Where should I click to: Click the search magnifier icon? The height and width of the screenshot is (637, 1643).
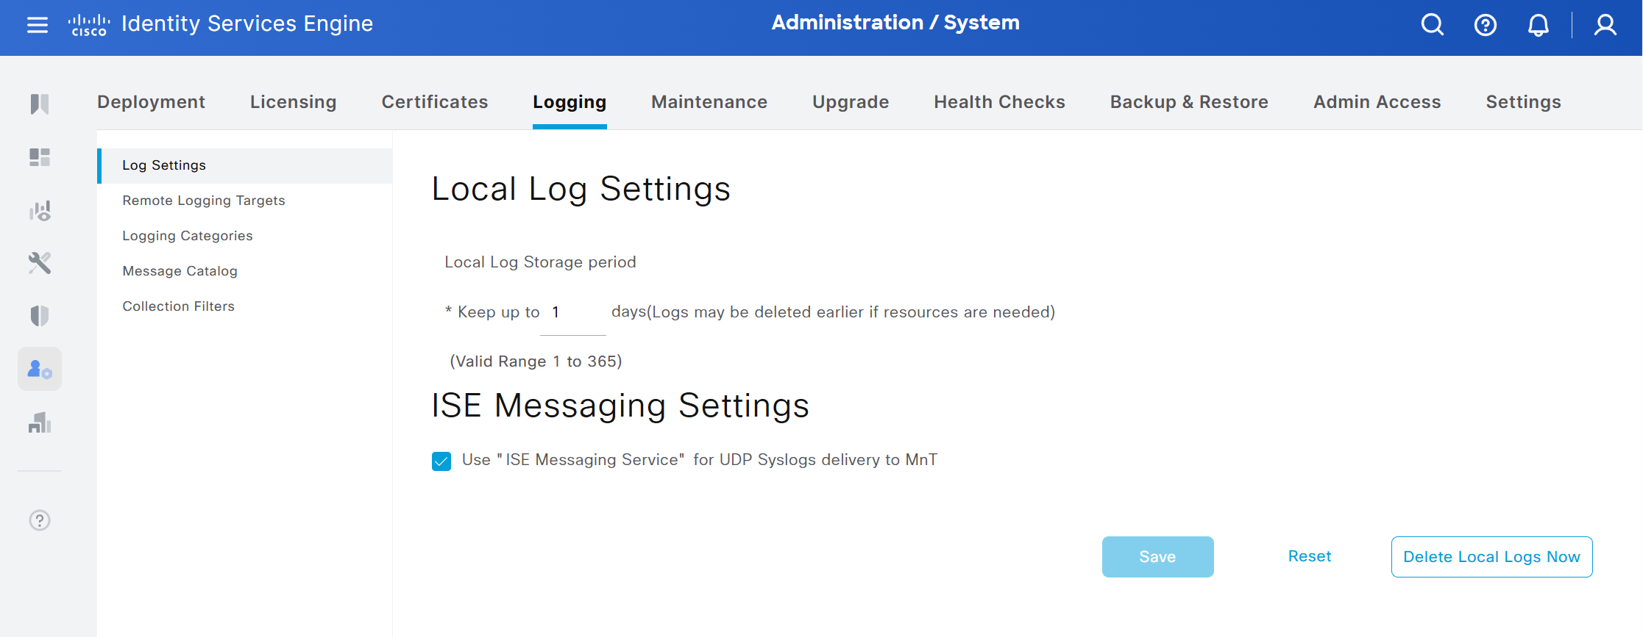[x=1432, y=25]
